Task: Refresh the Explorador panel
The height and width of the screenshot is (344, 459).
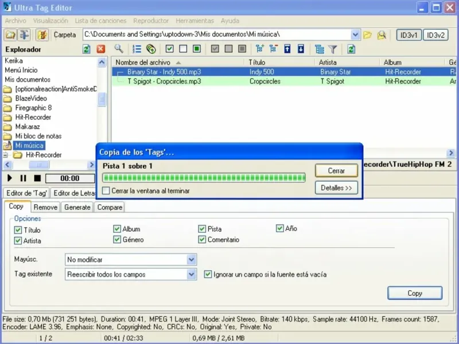Action: 87,49
